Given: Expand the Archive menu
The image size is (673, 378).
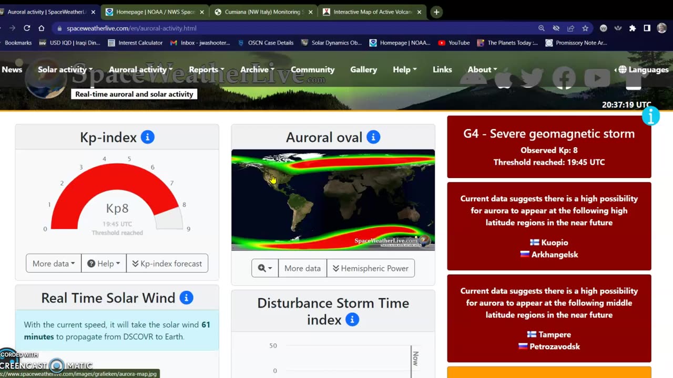Looking at the screenshot, I should (x=257, y=69).
